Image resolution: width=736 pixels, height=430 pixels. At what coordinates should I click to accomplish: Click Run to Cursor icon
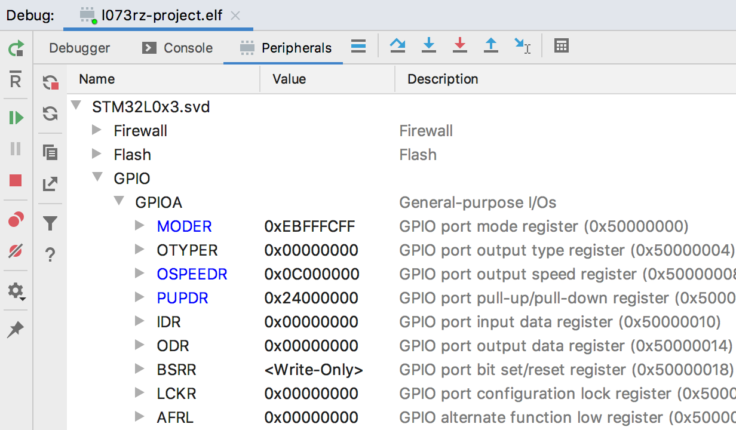522,46
